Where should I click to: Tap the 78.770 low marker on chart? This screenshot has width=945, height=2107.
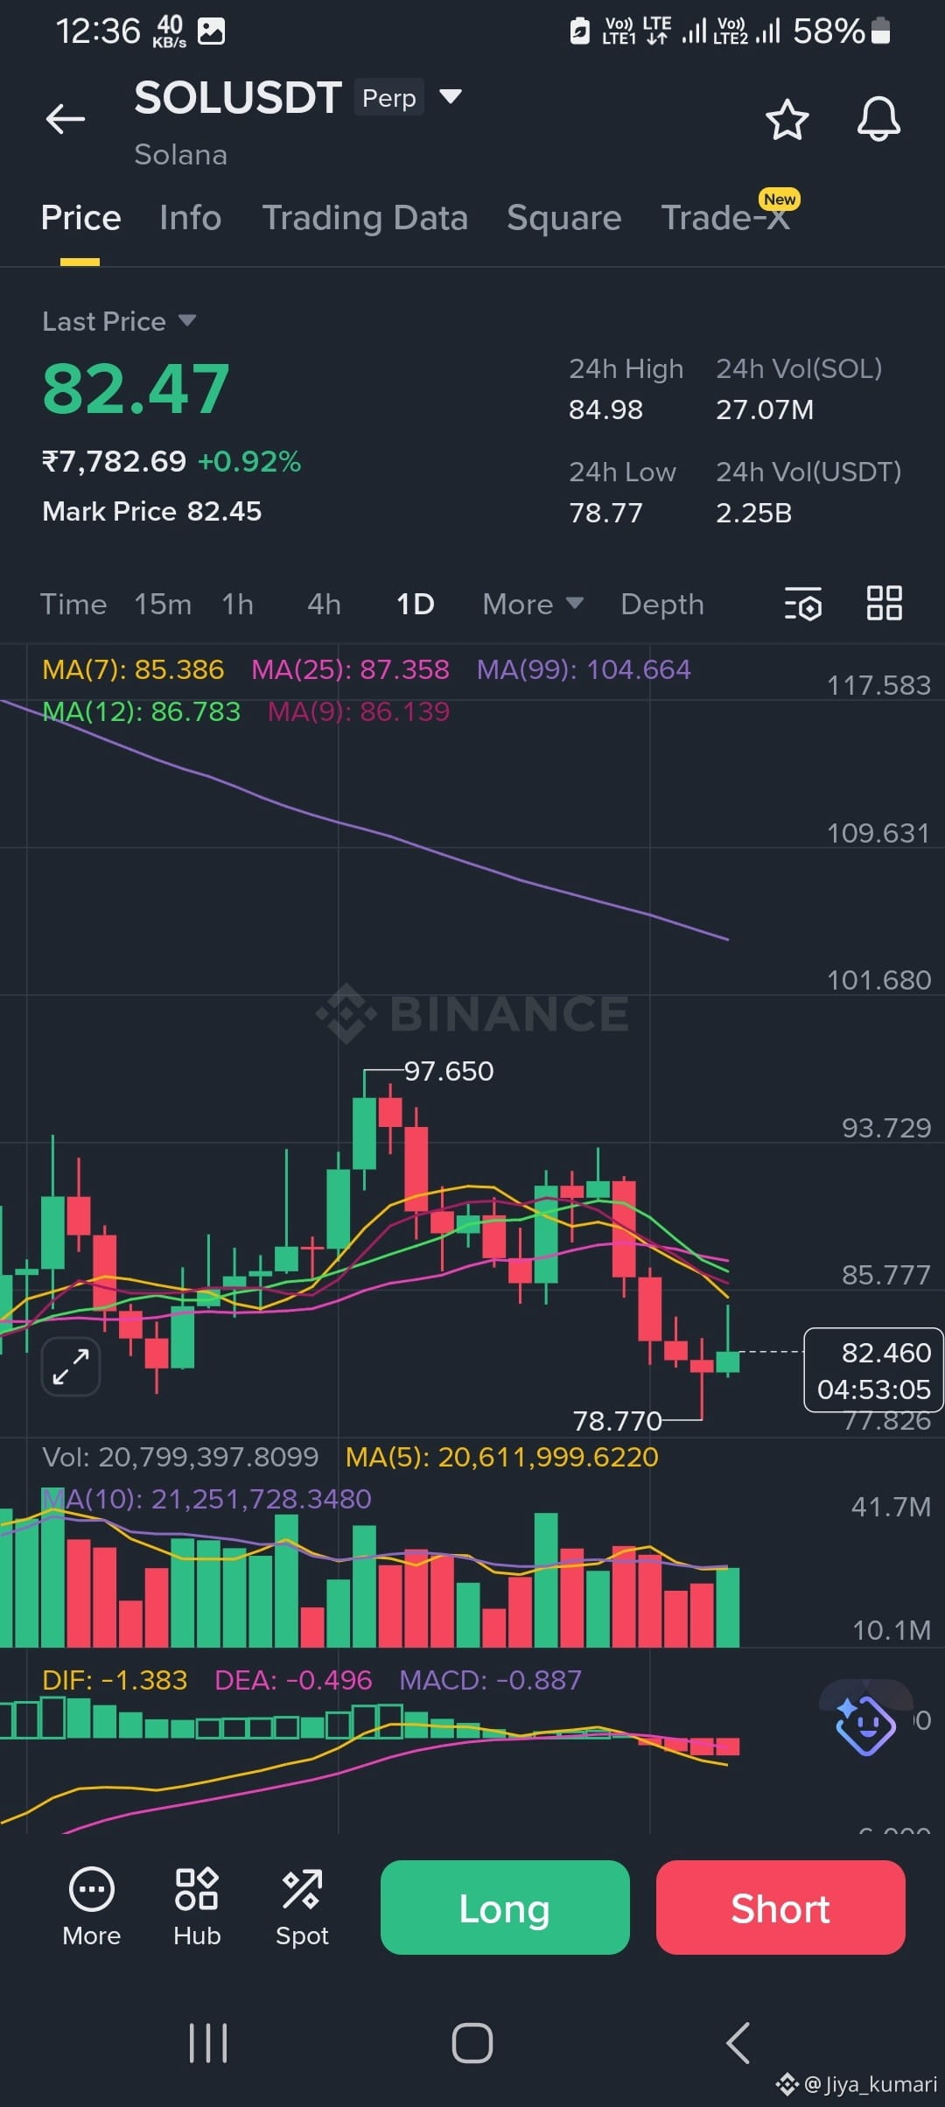coord(617,1421)
